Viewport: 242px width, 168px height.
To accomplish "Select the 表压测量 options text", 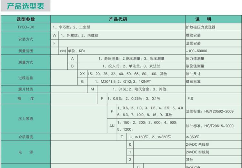I will (131, 58).
